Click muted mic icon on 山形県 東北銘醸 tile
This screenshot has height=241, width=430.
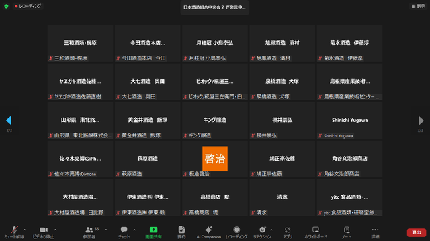click(51, 135)
